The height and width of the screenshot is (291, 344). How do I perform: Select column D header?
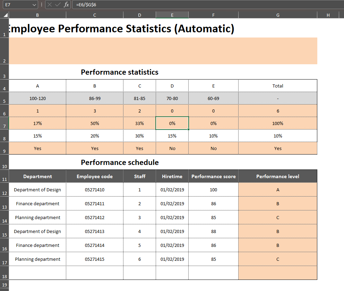[x=139, y=15]
